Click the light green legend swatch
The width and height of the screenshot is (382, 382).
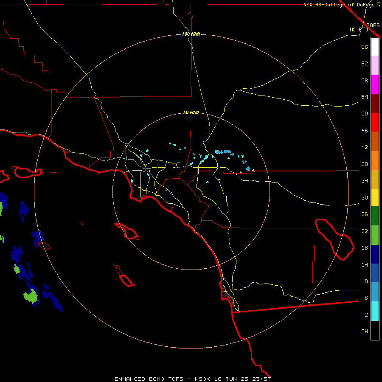point(375,235)
